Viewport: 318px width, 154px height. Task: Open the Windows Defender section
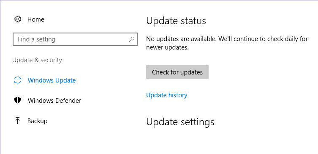point(54,101)
